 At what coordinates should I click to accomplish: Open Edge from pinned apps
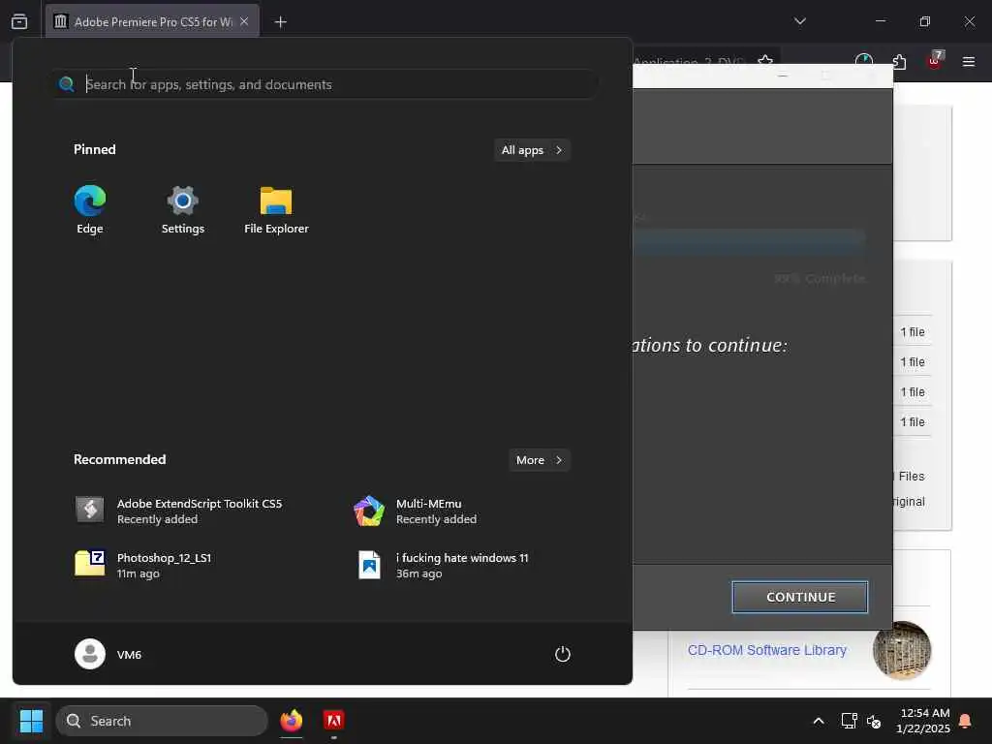[90, 209]
